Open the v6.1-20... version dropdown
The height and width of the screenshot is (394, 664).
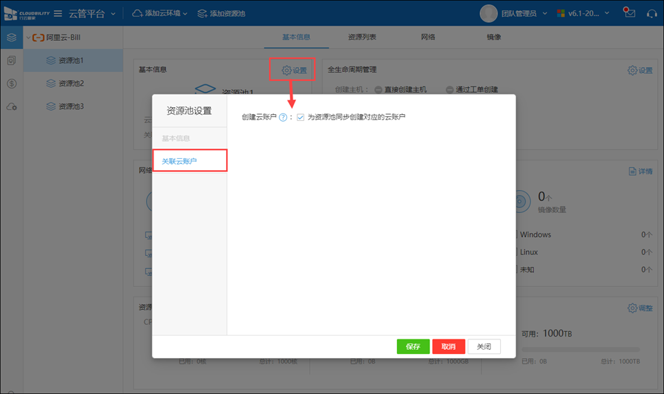(583, 14)
